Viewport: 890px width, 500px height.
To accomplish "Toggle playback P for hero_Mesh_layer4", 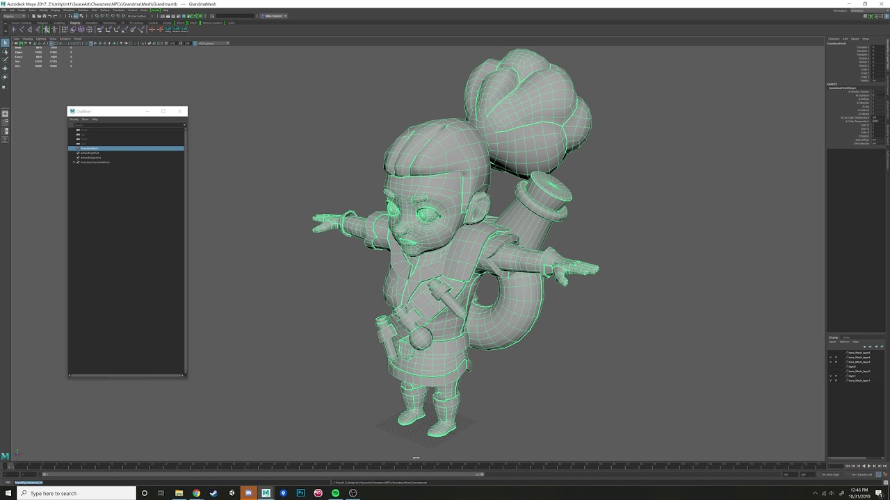I will coord(836,358).
